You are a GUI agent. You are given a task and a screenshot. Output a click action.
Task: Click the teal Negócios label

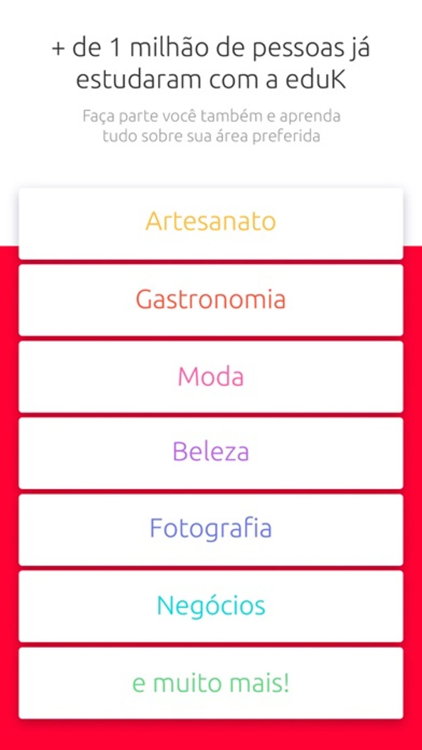click(211, 605)
